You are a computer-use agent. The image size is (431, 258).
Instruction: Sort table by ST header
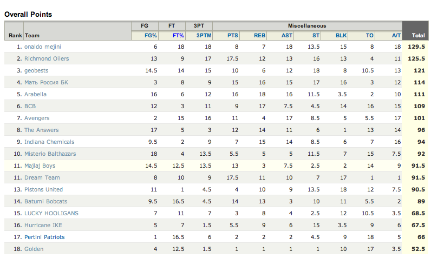[316, 35]
